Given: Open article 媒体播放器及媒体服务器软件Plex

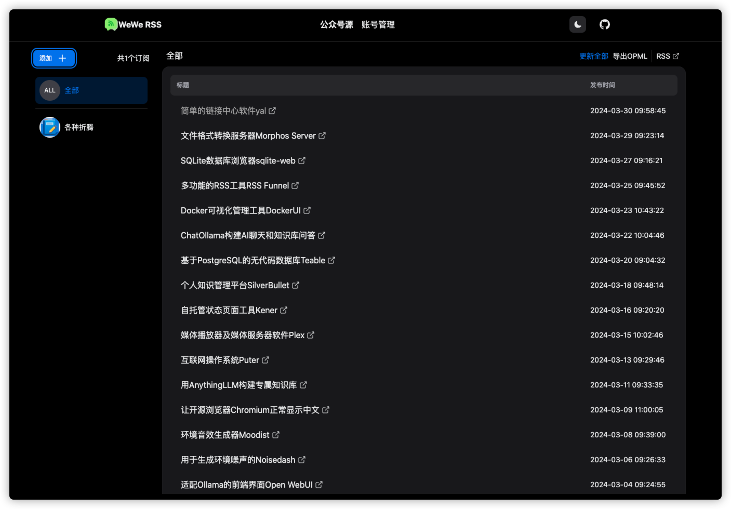Looking at the screenshot, I should [243, 335].
